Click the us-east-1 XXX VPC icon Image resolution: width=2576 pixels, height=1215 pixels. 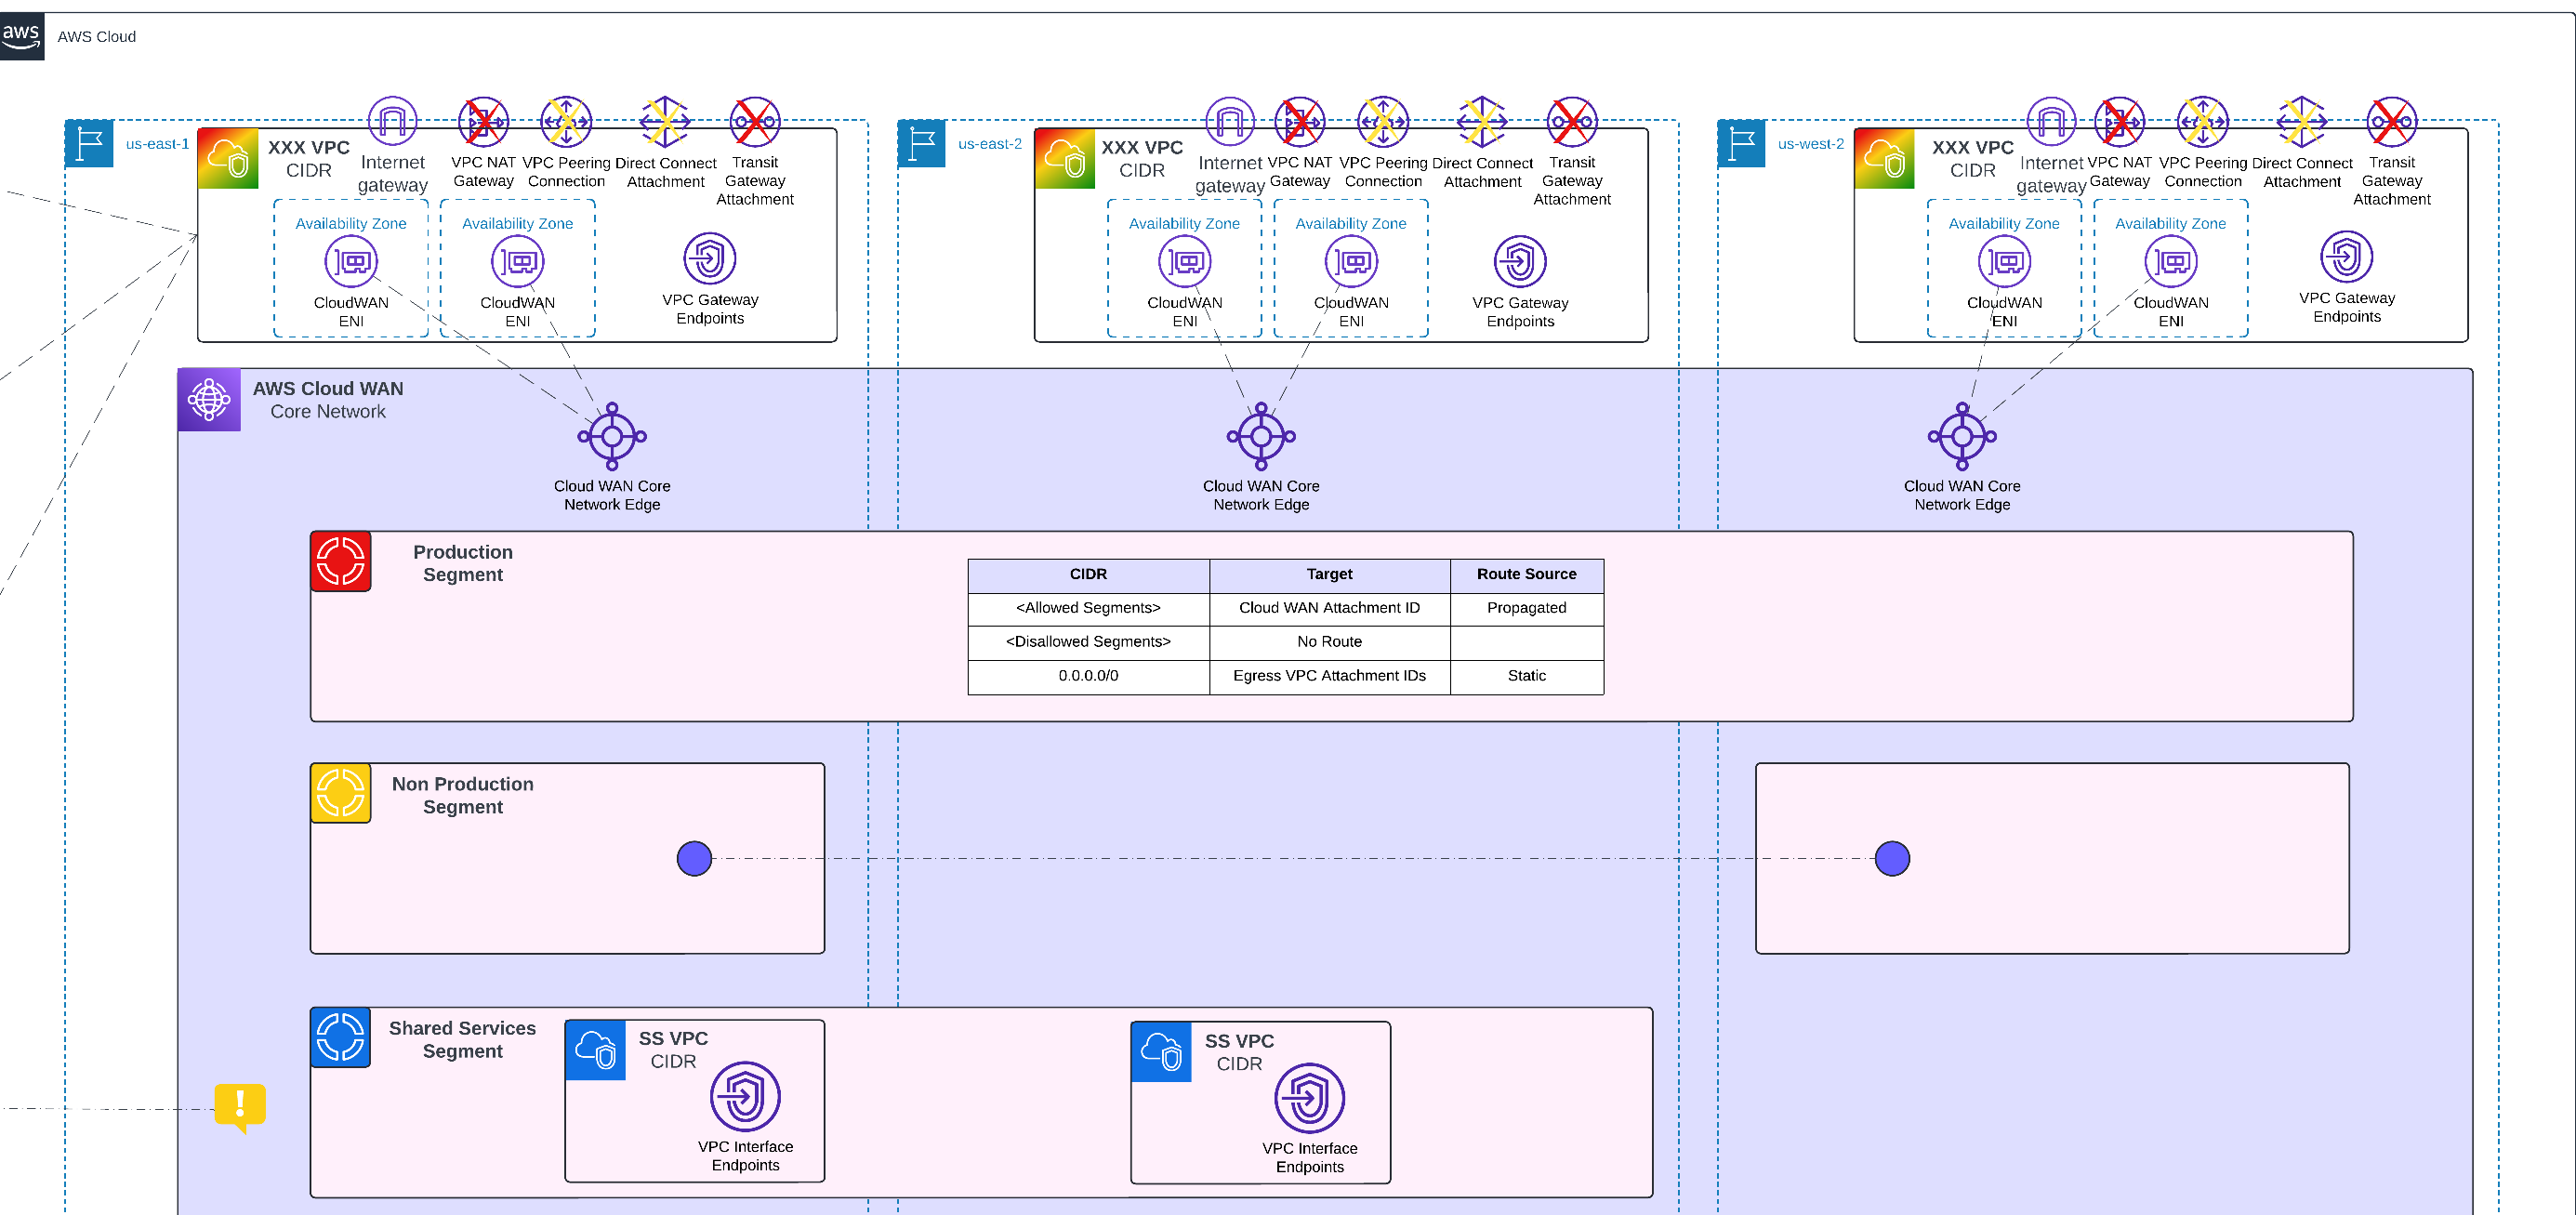[x=228, y=158]
